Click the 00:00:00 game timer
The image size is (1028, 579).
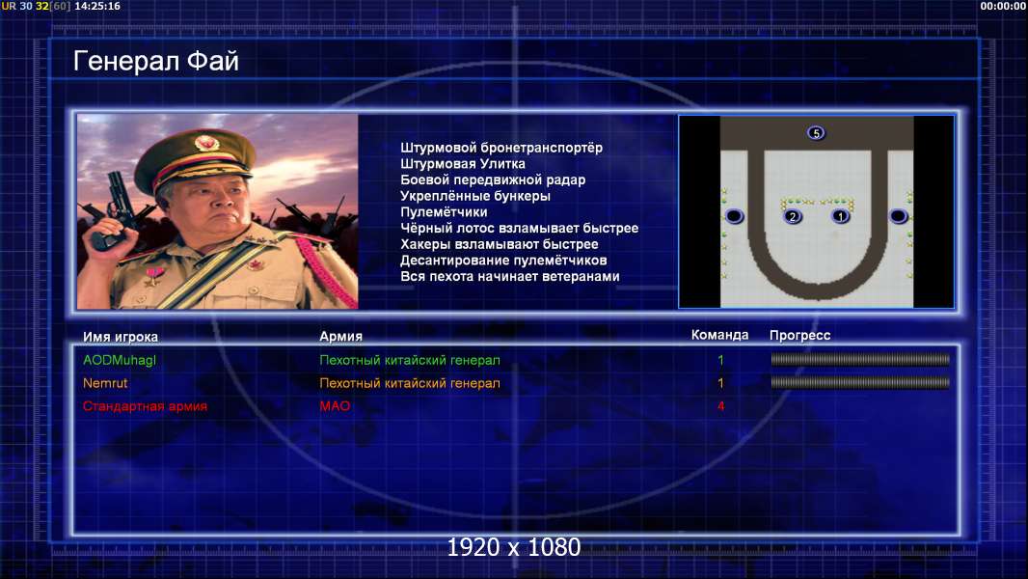coord(1003,6)
